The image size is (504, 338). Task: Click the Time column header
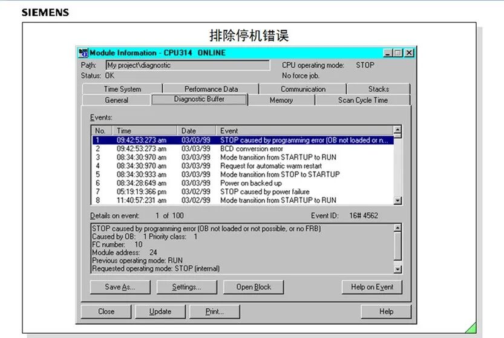[x=145, y=130]
